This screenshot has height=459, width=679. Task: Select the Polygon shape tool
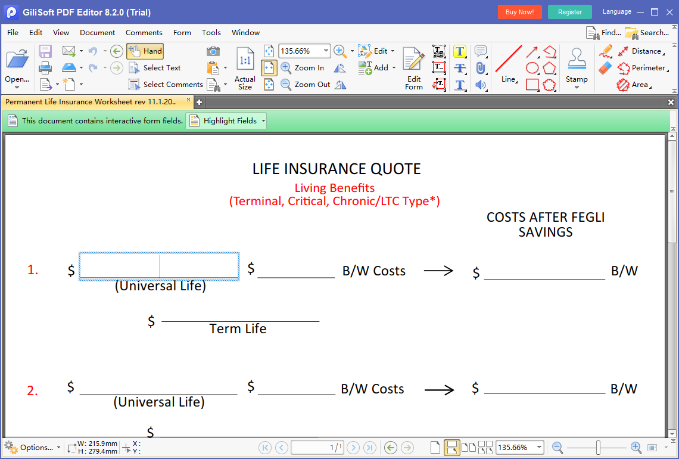point(549,68)
